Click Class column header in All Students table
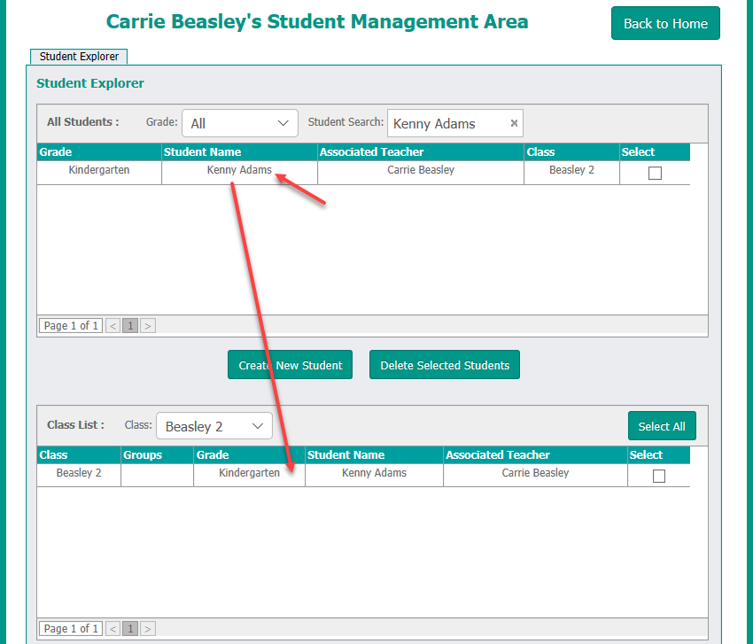 tap(571, 151)
